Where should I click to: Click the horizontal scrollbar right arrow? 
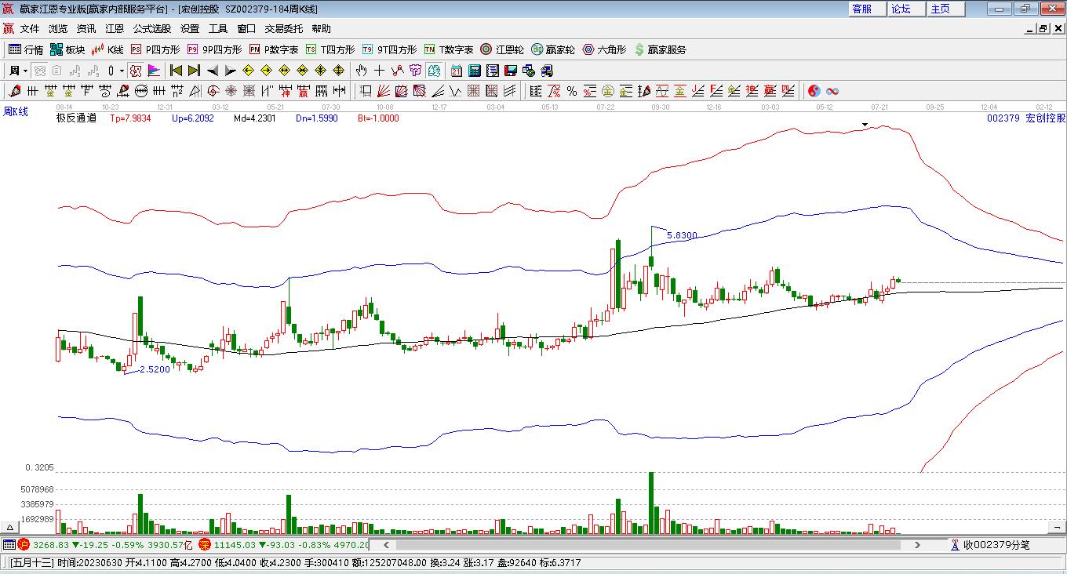pyautogui.click(x=918, y=544)
